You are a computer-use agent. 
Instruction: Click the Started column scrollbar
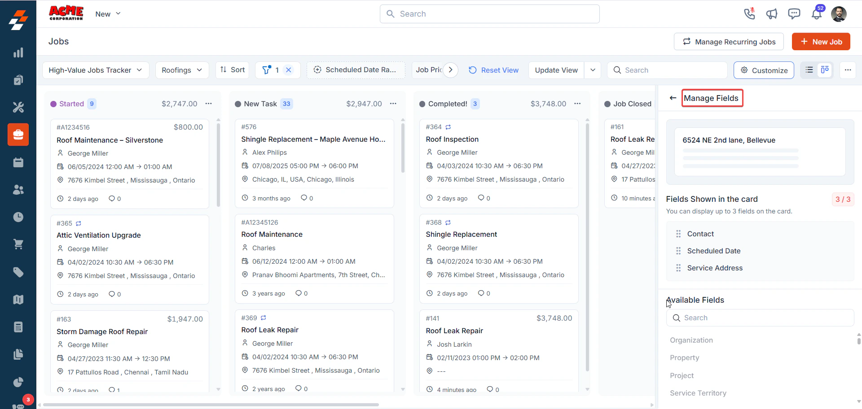tap(218, 165)
